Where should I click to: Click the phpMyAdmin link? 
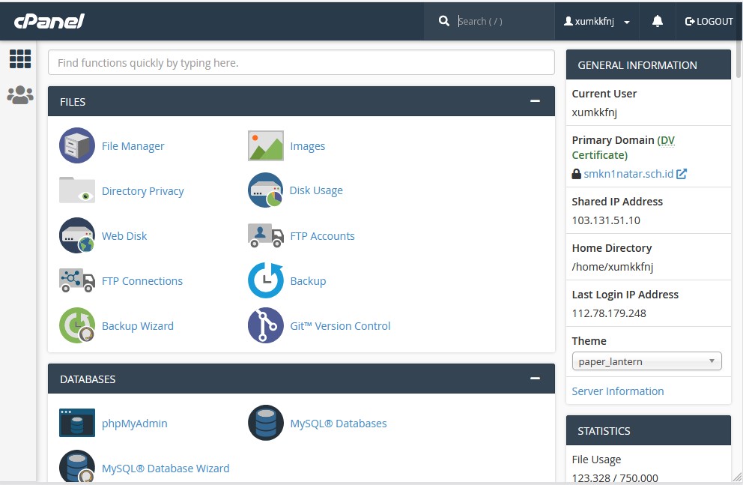(x=135, y=424)
